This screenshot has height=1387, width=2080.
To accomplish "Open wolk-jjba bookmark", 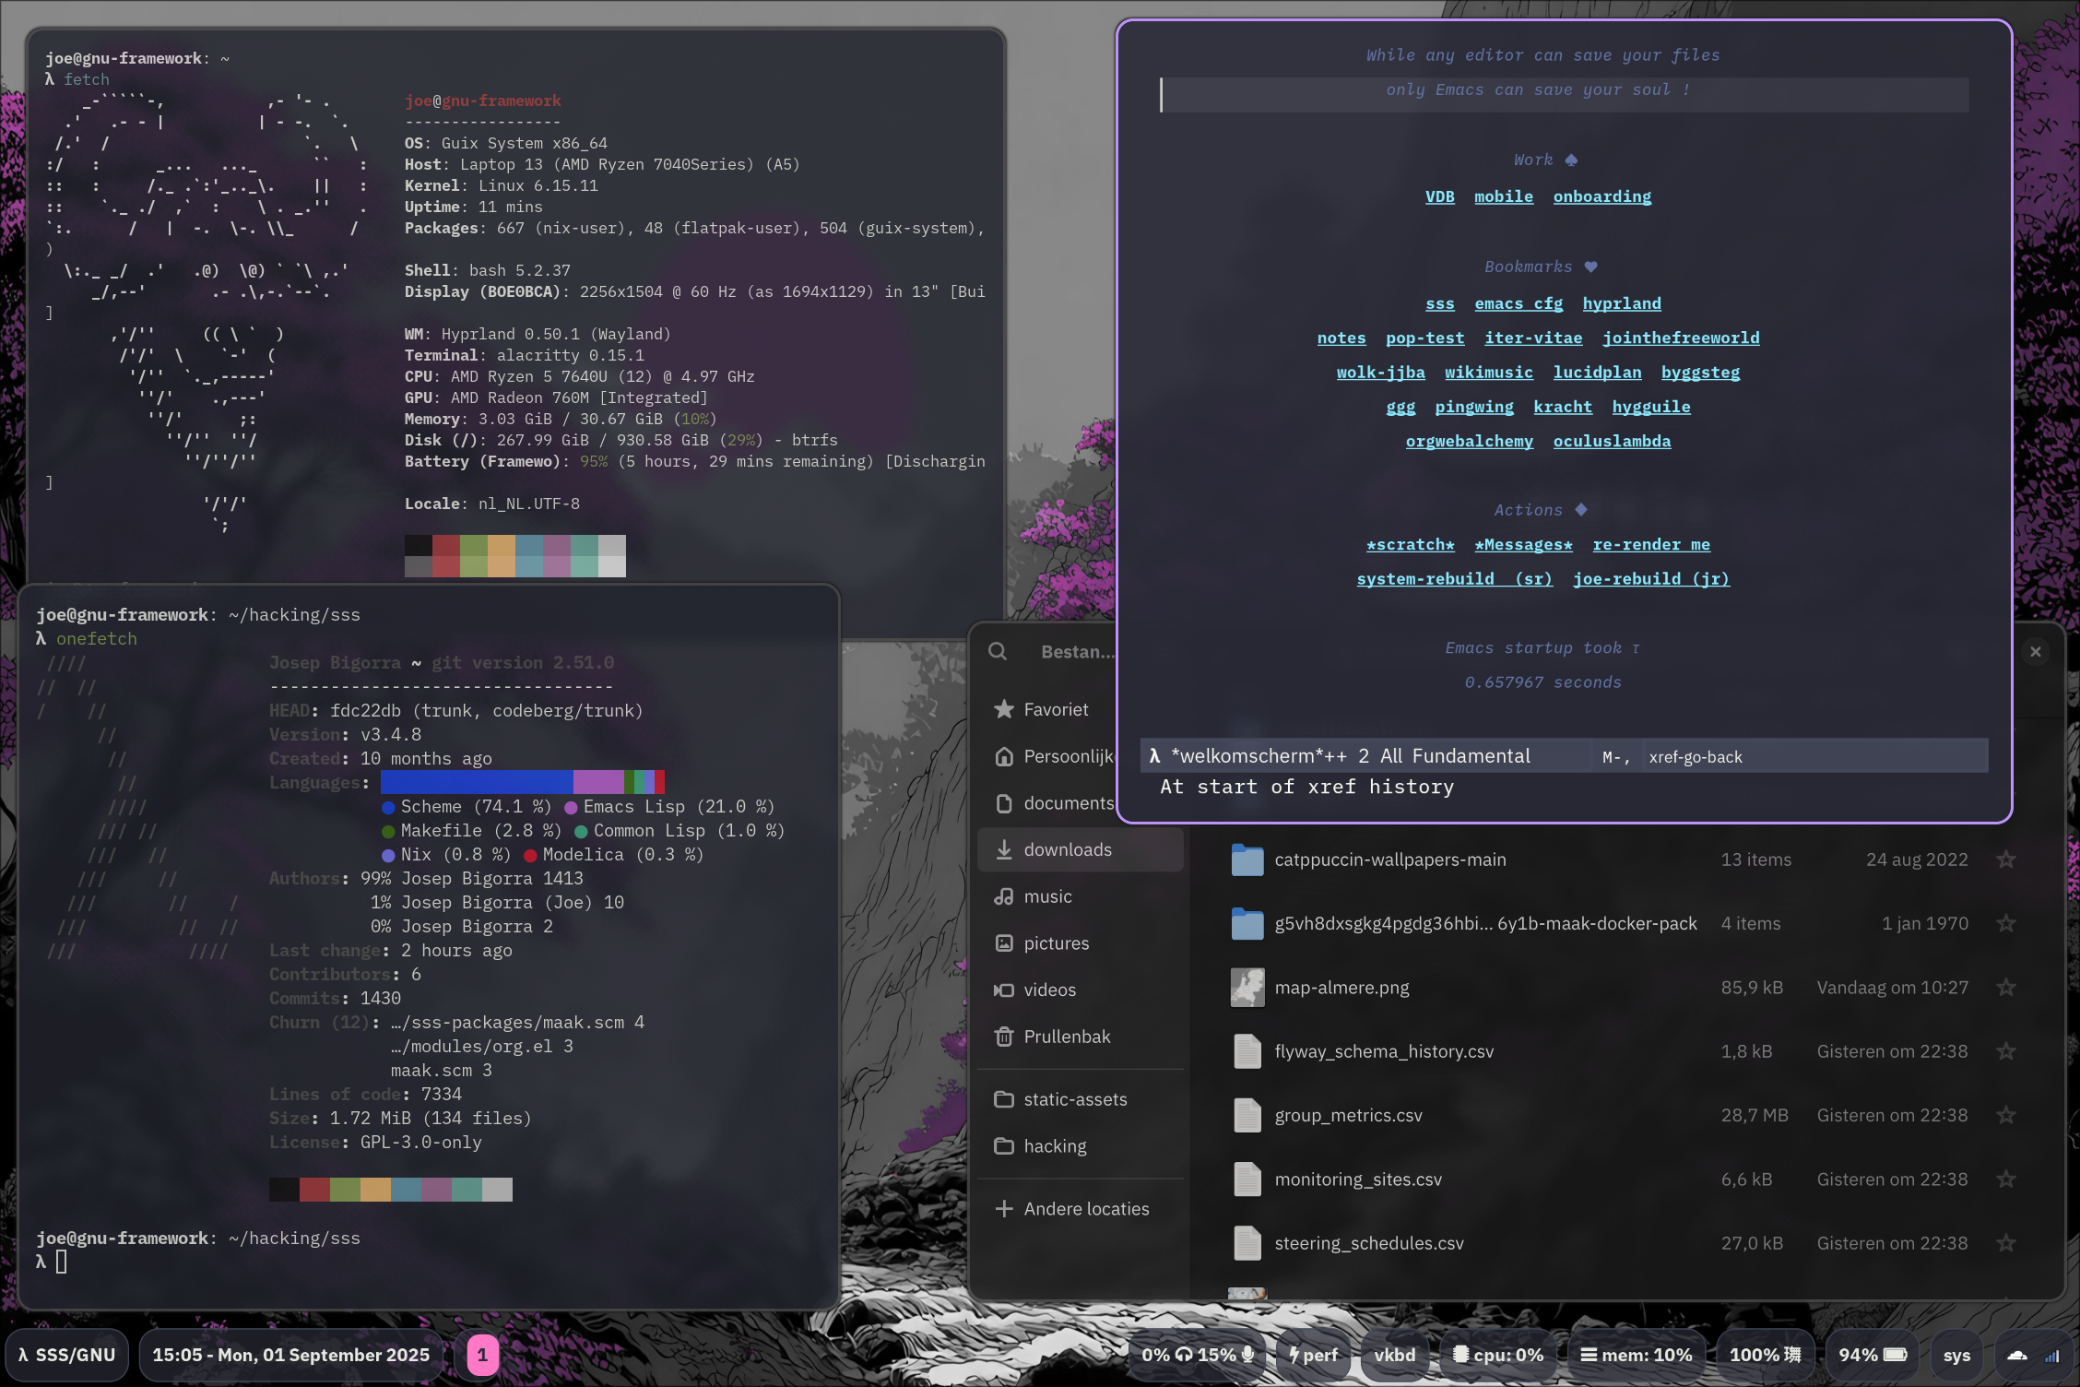I will [x=1380, y=373].
